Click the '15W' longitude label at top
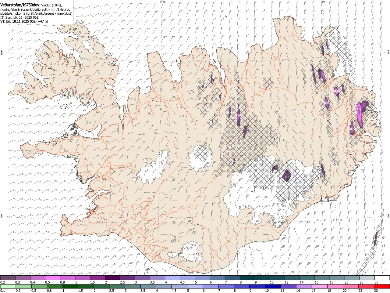Screen dimensions: 390x293 [x=323, y=2]
